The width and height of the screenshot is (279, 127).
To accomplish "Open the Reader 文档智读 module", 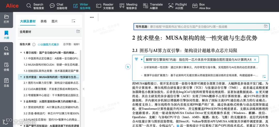I will click(105, 6).
